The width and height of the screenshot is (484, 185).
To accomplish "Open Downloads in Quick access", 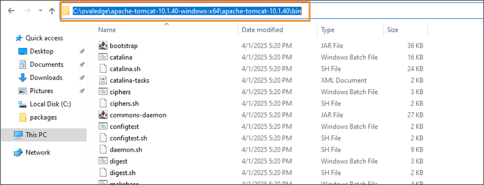I will pos(46,78).
